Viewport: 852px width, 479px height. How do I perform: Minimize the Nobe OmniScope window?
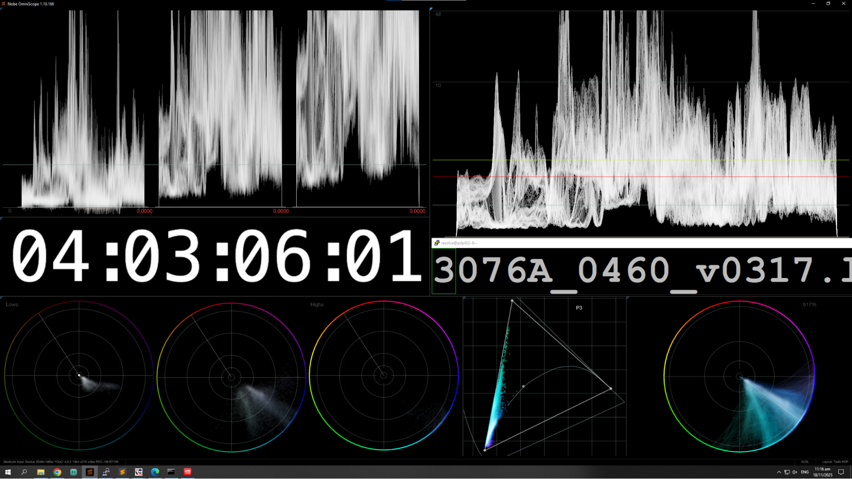pyautogui.click(x=813, y=3)
